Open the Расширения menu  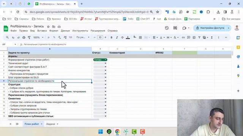click(x=98, y=31)
